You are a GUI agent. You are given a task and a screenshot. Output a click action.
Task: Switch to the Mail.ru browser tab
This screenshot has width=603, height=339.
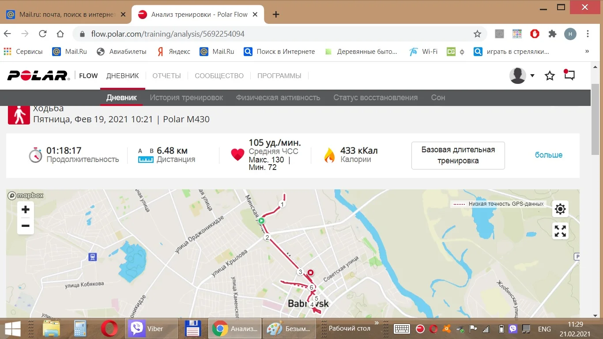pos(66,15)
